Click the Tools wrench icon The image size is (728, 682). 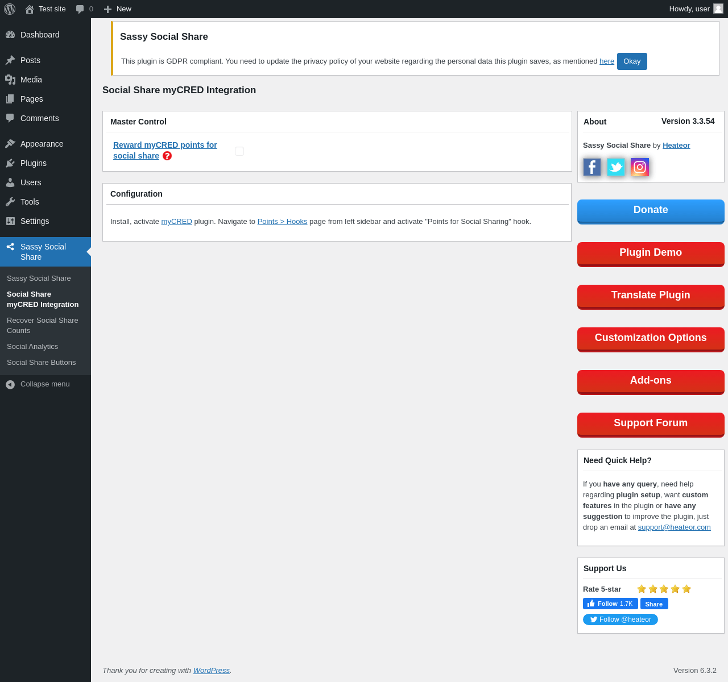[10, 202]
